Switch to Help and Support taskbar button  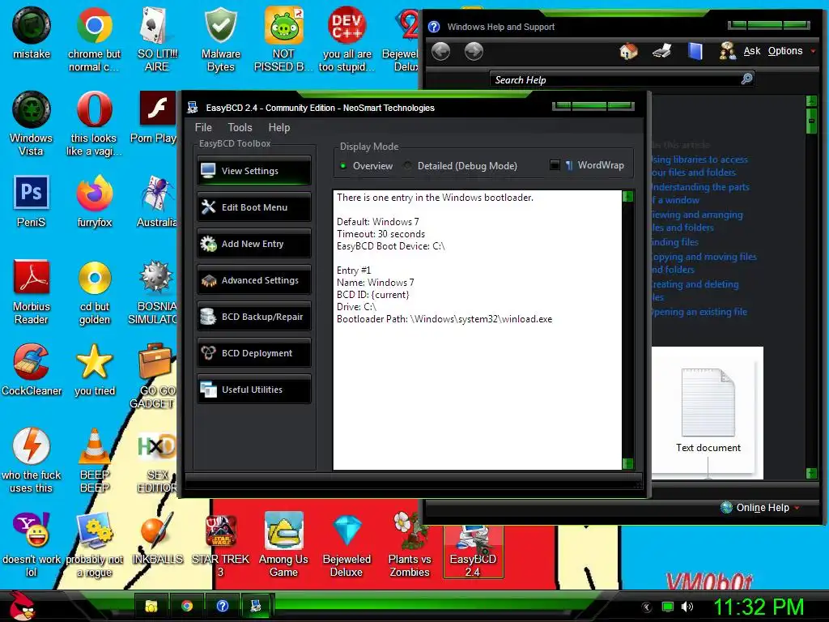point(222,606)
